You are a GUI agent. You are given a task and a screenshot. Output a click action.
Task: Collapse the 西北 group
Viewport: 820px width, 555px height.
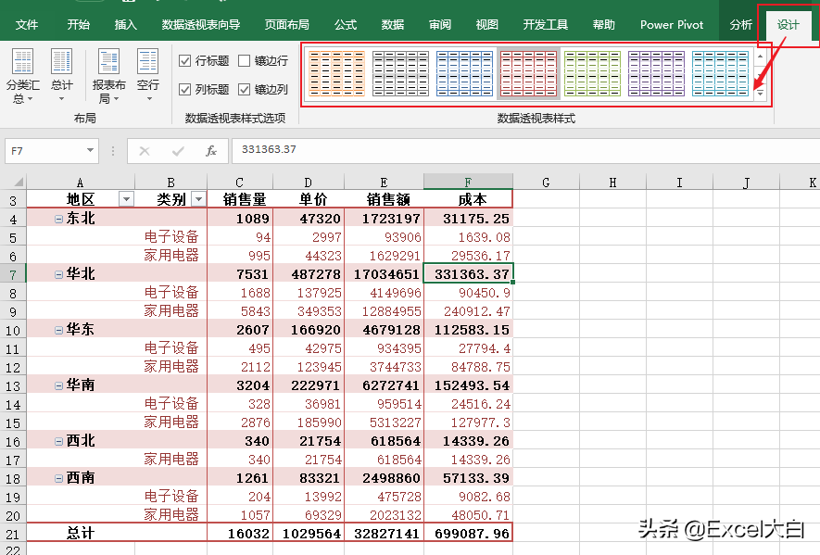(59, 441)
